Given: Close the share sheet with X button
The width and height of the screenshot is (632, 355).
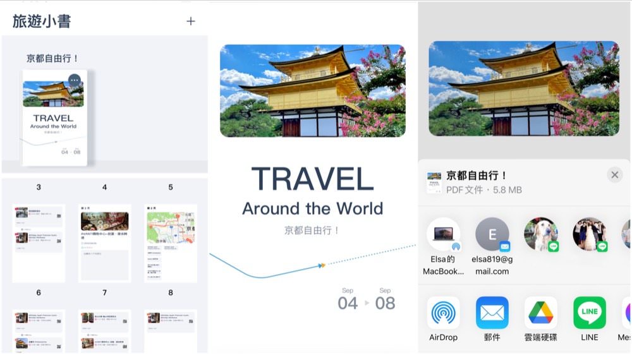Looking at the screenshot, I should pyautogui.click(x=614, y=175).
